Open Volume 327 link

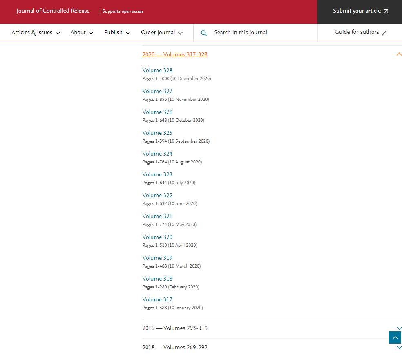(157, 91)
